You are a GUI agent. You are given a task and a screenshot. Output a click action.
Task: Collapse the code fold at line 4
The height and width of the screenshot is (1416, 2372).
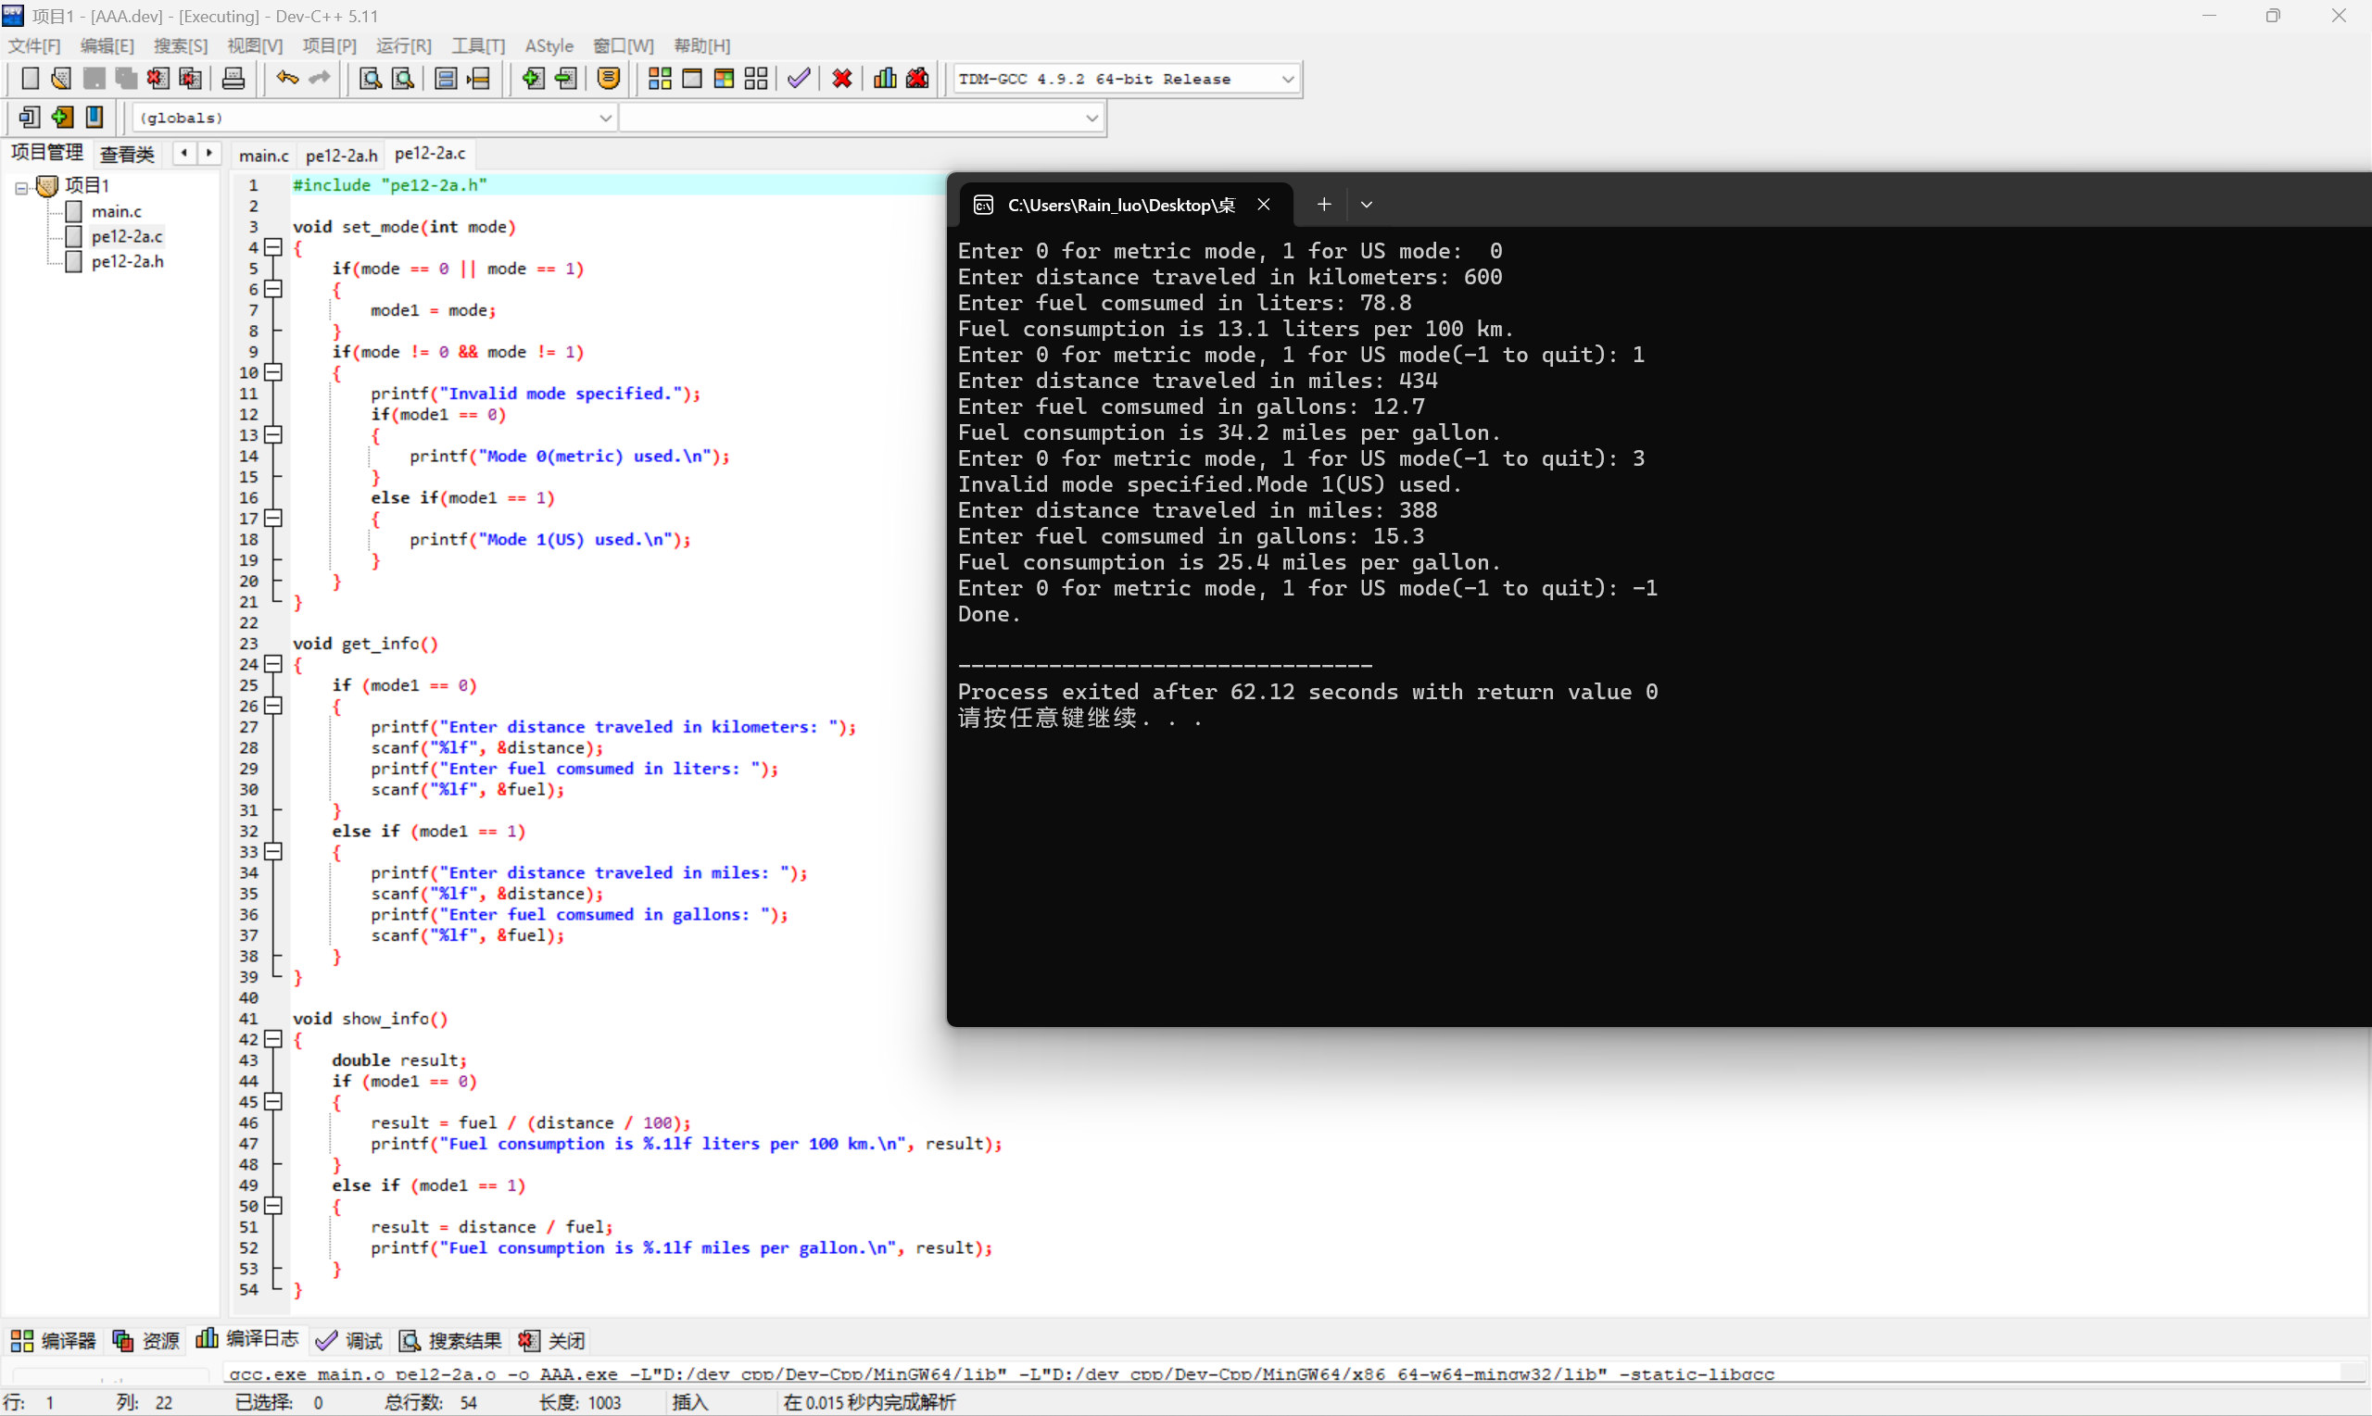(274, 247)
